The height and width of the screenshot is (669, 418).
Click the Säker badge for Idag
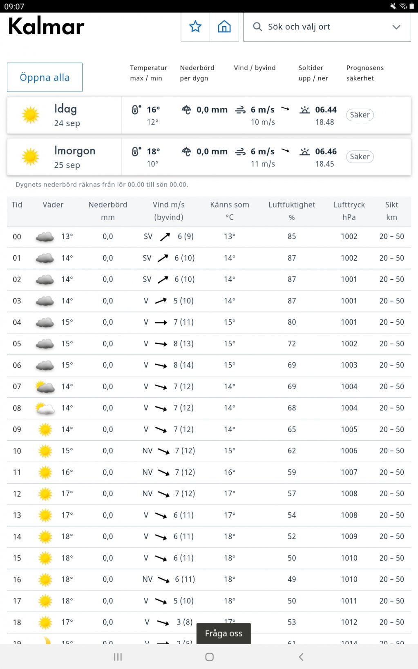coord(360,115)
